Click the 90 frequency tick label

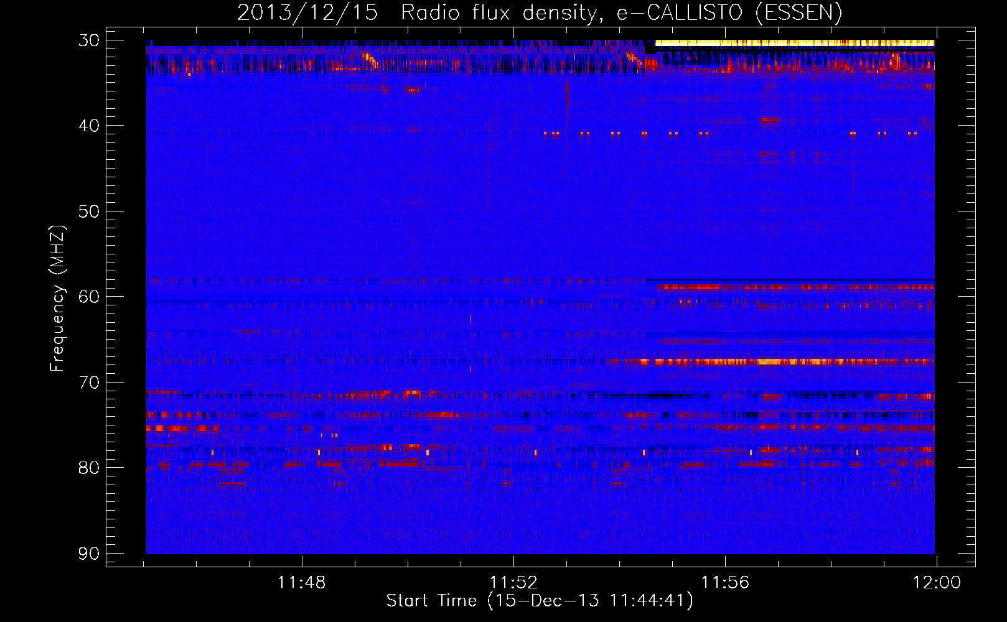[89, 553]
